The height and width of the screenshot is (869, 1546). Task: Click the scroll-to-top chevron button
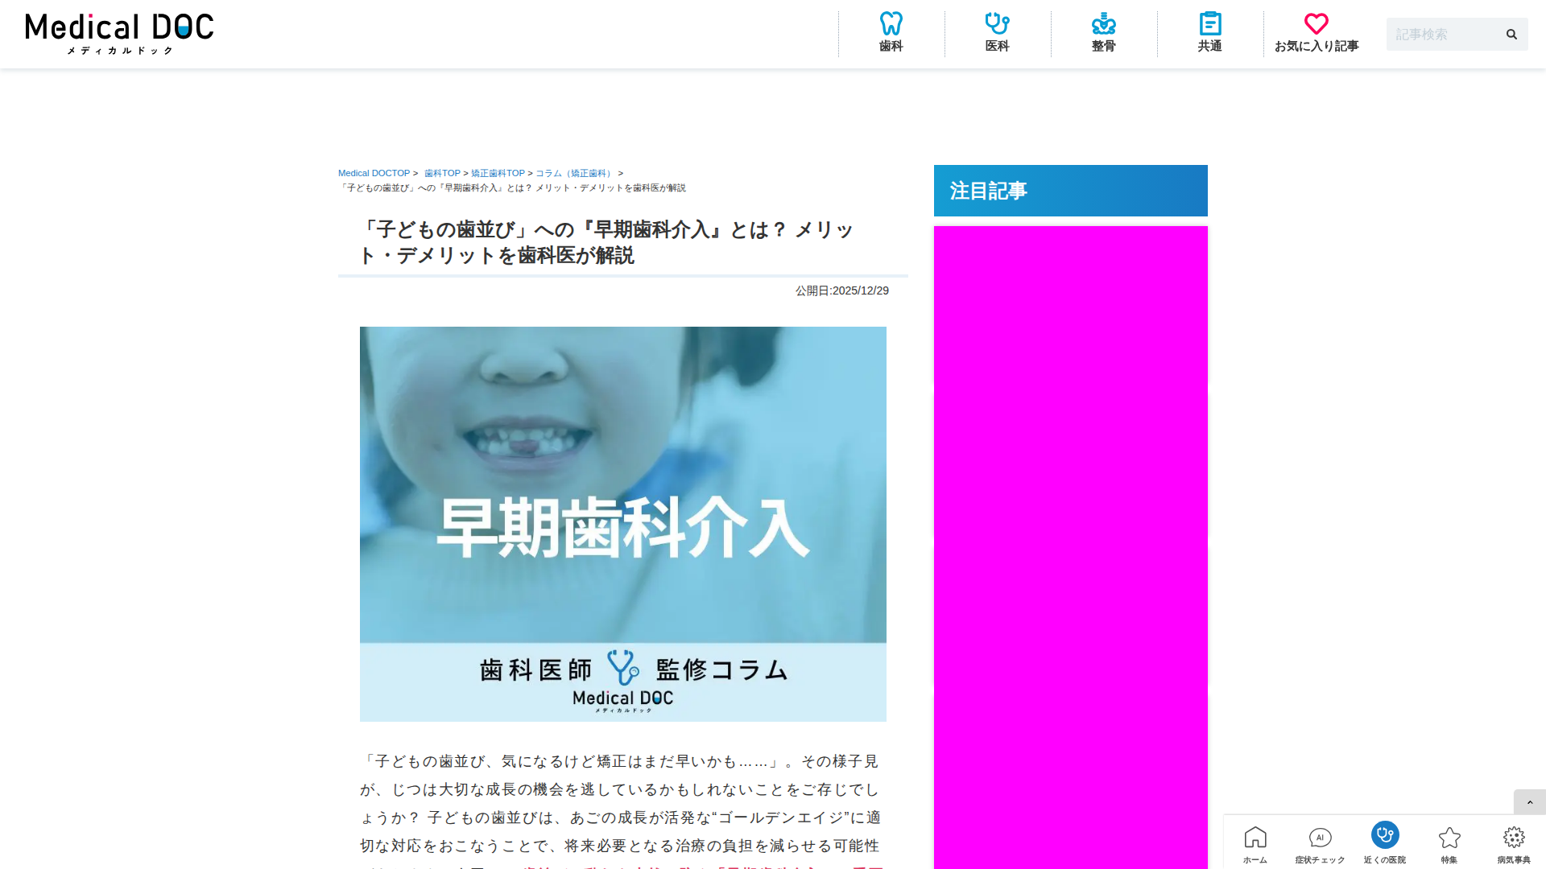pos(1529,802)
